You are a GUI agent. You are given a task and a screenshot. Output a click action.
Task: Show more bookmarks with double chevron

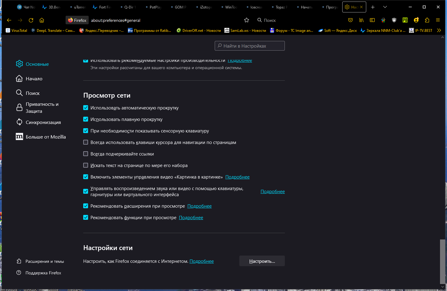click(x=439, y=30)
